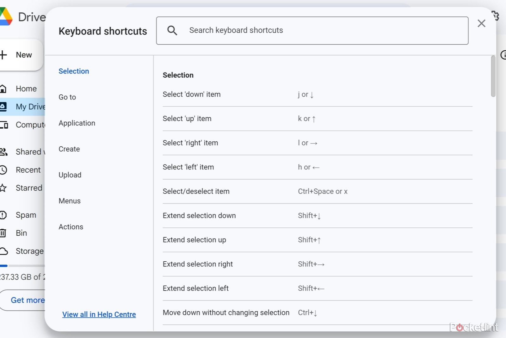Image resolution: width=506 pixels, height=338 pixels.
Task: Click the Google Drive logo
Action: coord(6,16)
